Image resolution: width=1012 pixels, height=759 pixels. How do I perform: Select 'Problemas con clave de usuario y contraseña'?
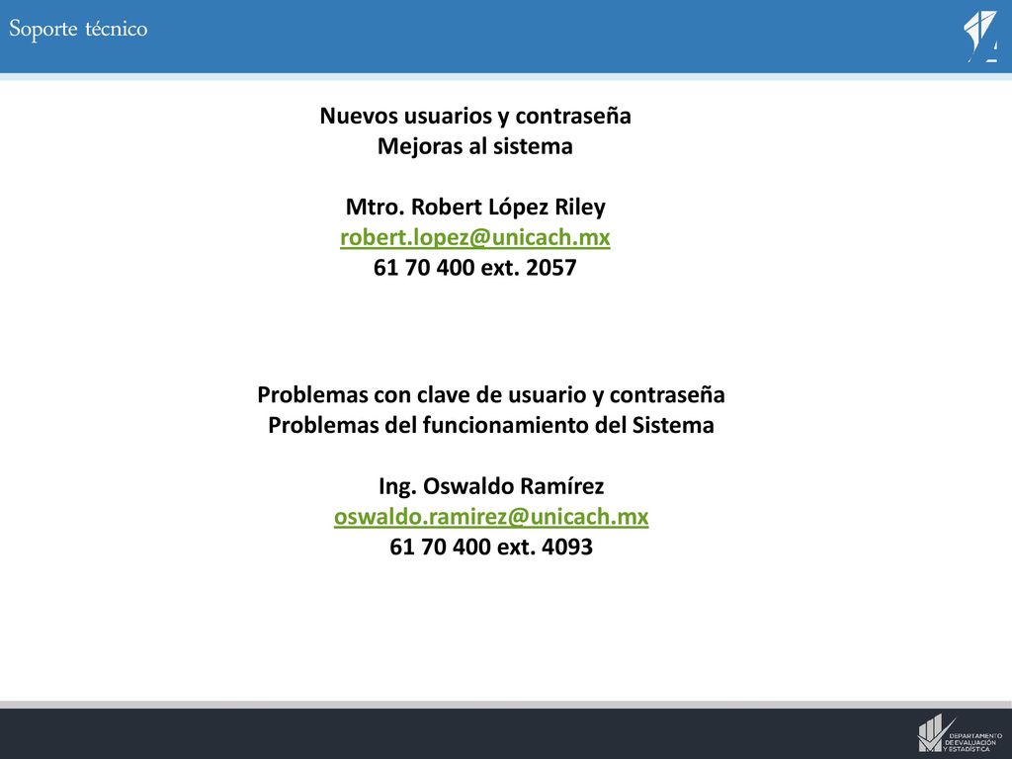[x=491, y=395]
